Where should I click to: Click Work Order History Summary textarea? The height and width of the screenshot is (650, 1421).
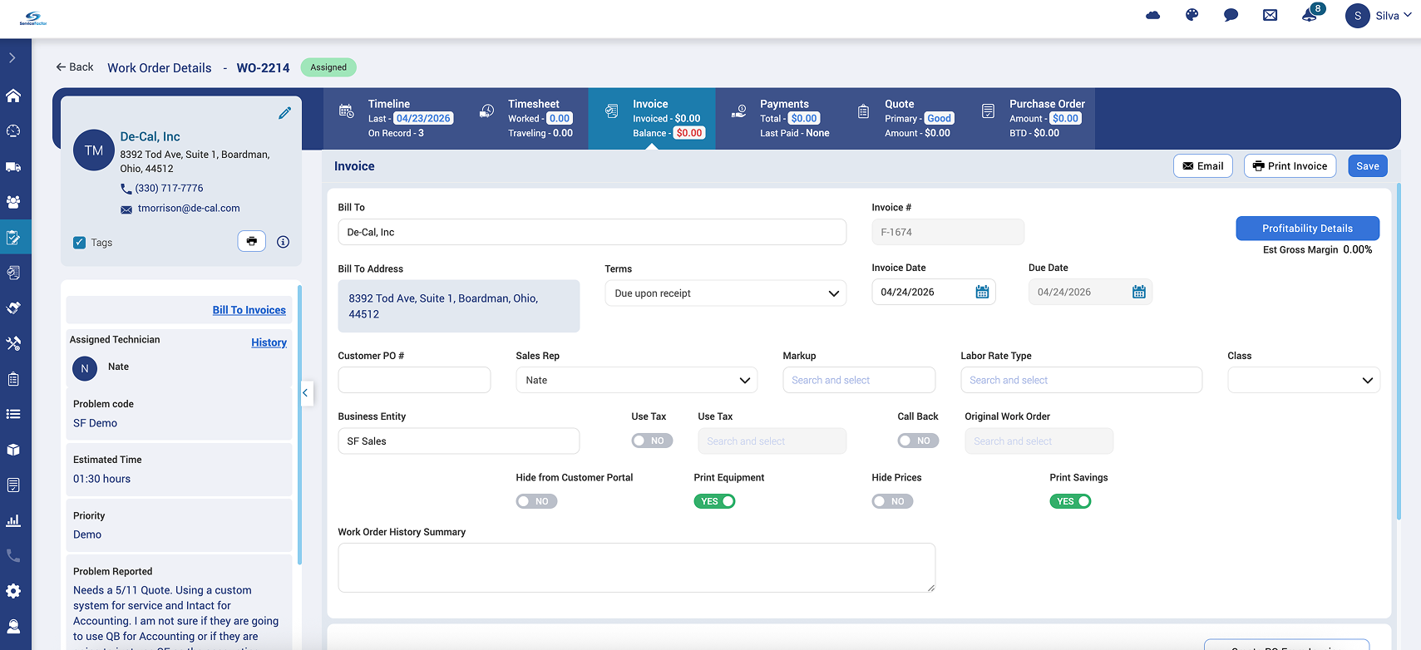(636, 568)
